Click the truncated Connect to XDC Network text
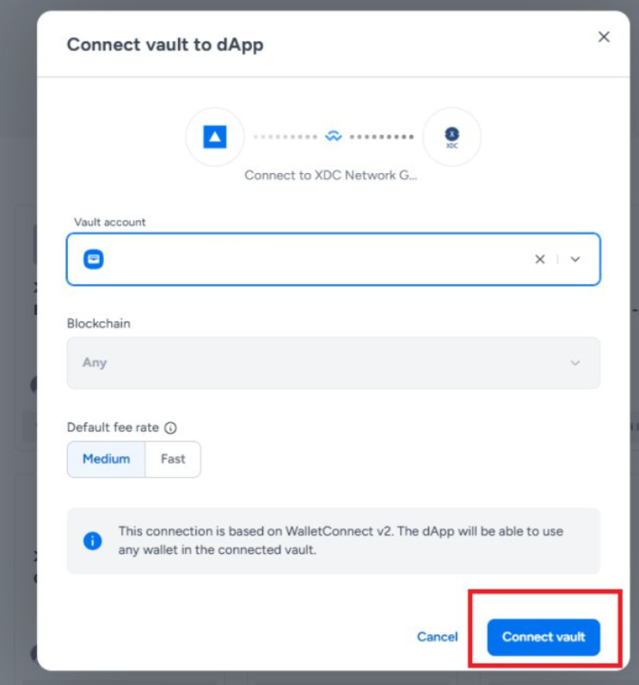639x685 pixels. (x=331, y=175)
